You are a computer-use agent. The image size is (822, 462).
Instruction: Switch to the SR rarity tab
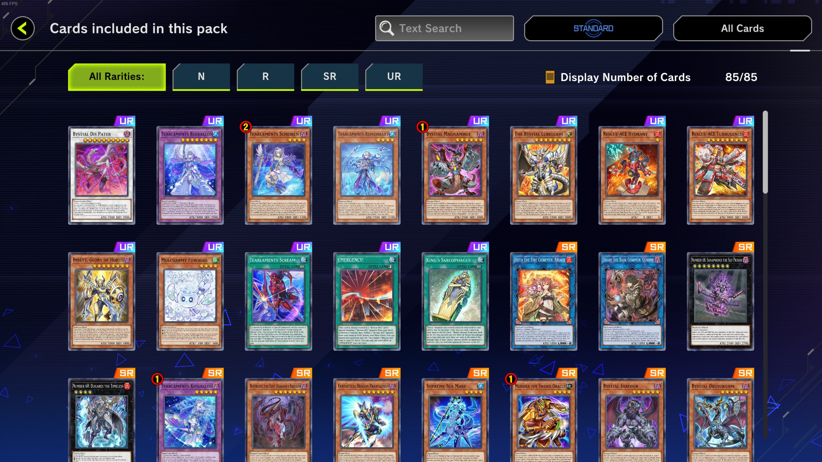coord(330,77)
